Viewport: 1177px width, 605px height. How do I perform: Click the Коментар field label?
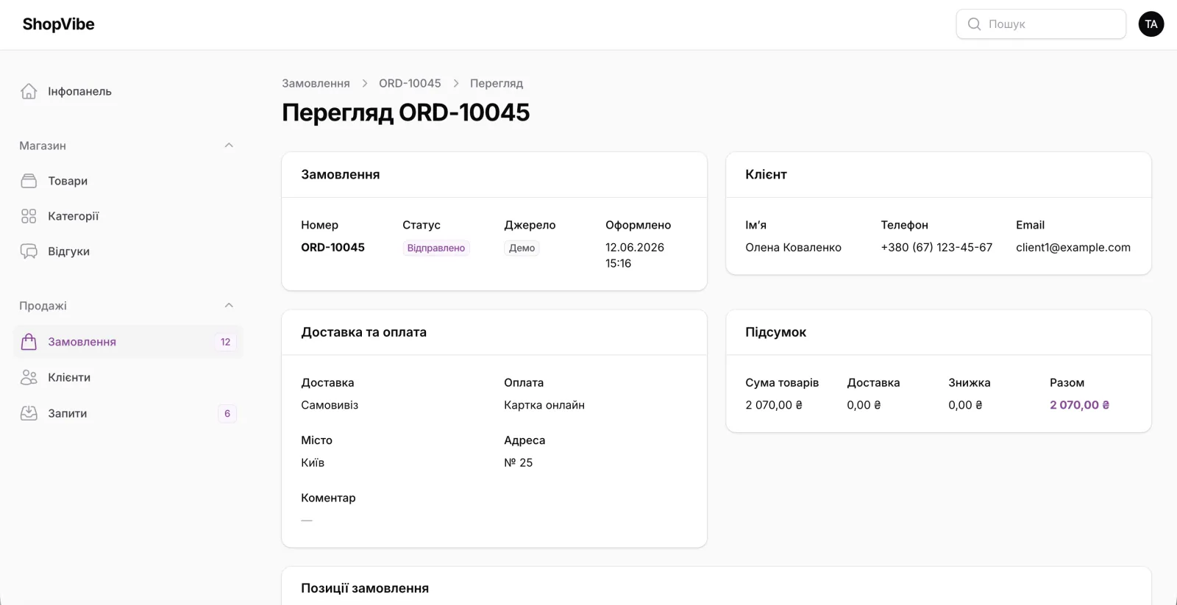tap(328, 498)
